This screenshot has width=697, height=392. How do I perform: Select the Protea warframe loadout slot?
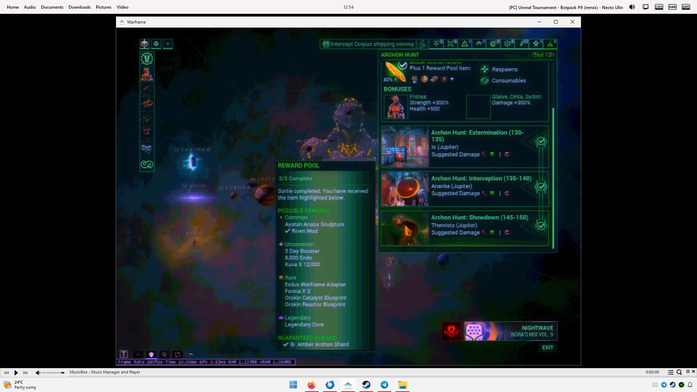click(147, 74)
